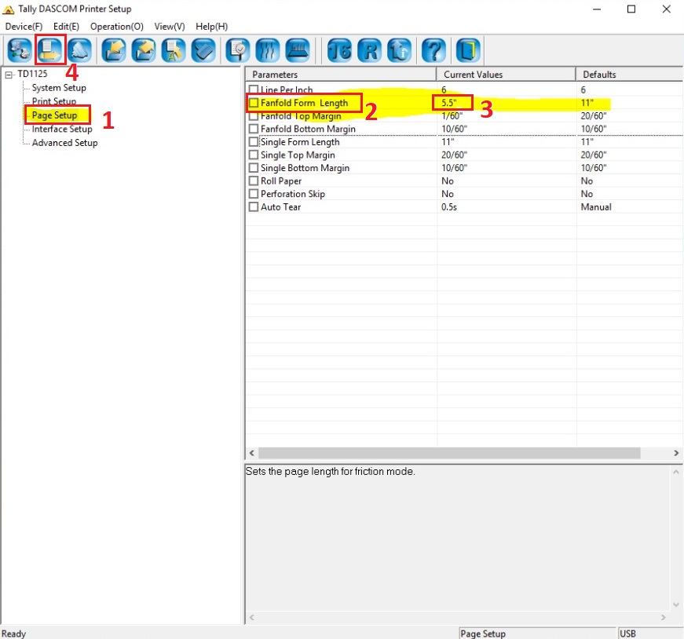Screen dimensions: 684x639
Task: Click the parameter list horizontal scrollbar thumb
Action: click(449, 453)
